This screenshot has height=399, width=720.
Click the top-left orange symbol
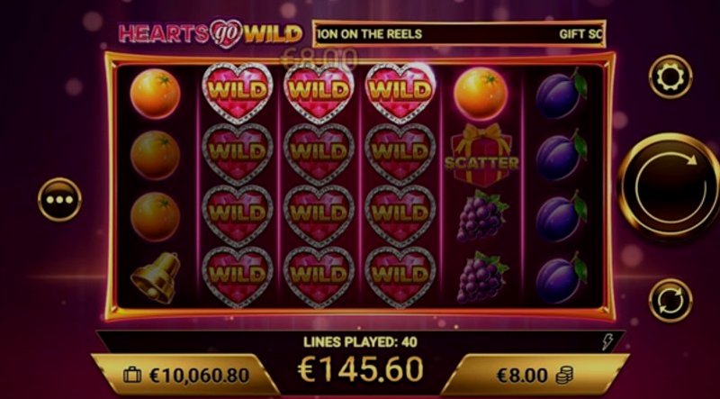point(155,94)
